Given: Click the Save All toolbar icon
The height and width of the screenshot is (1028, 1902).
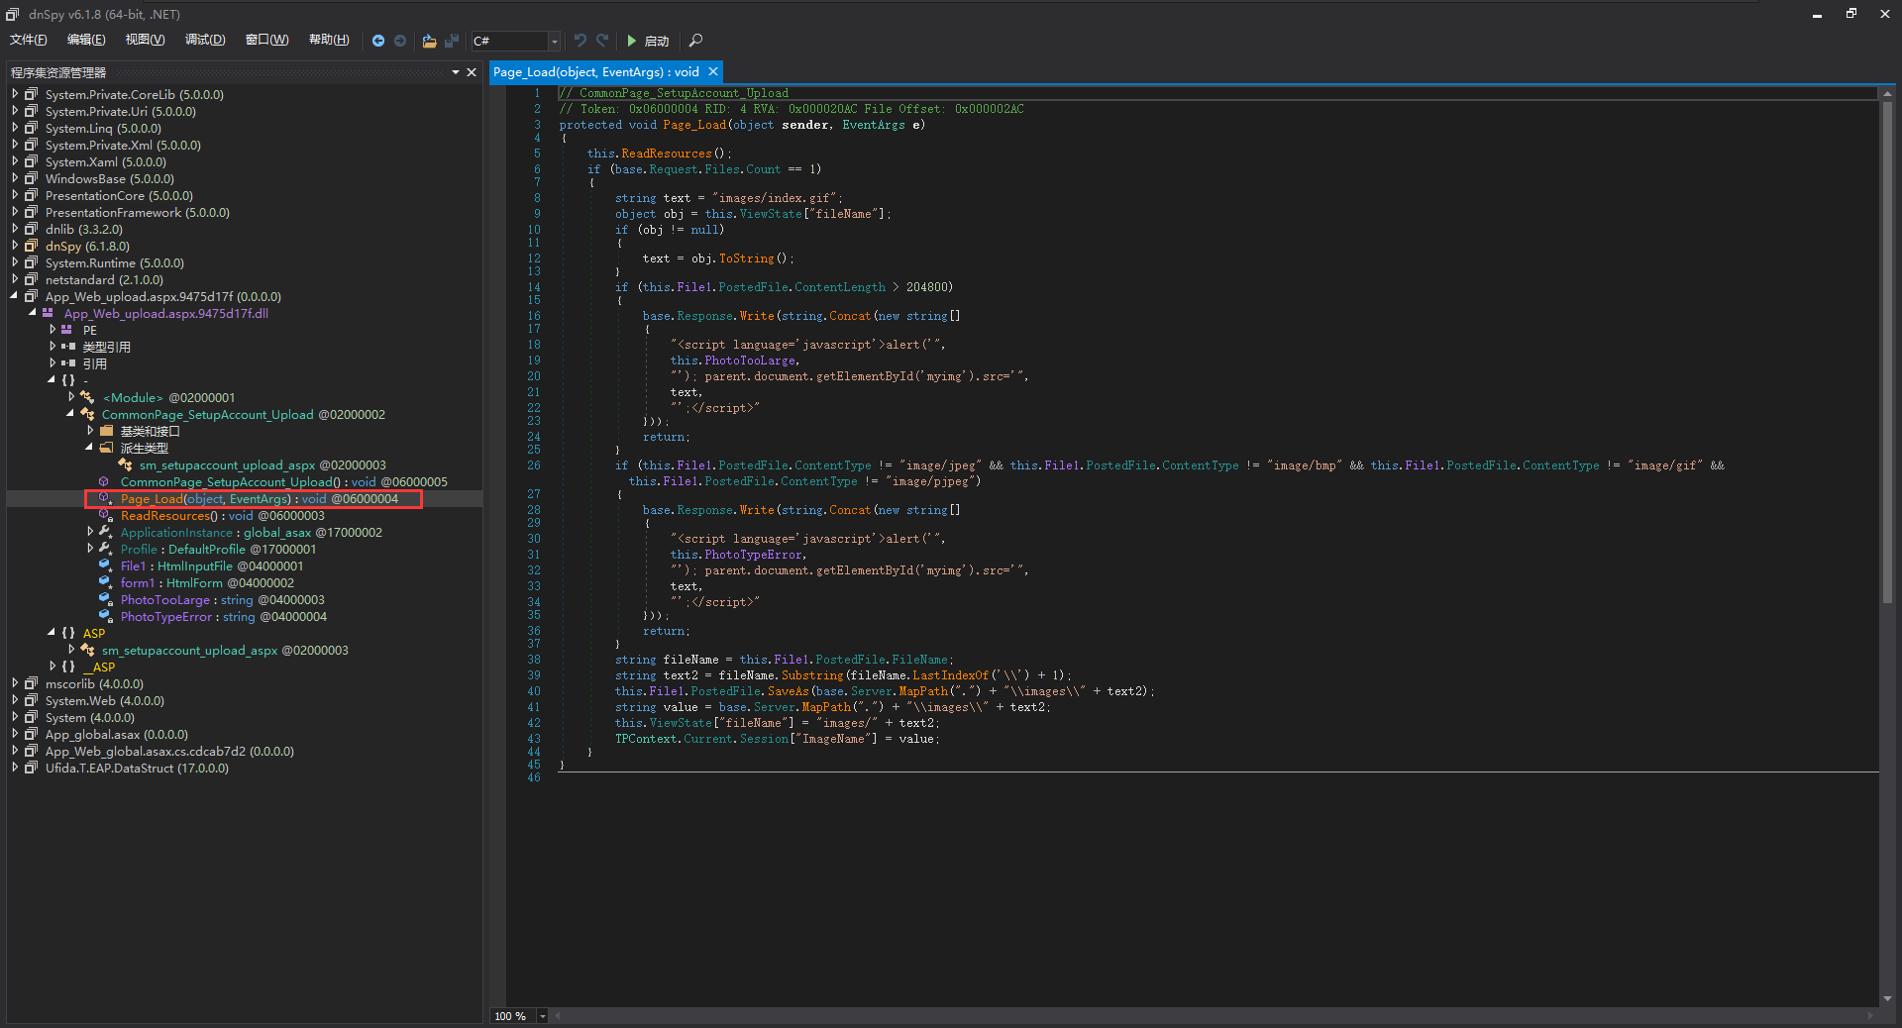Looking at the screenshot, I should click(x=452, y=41).
